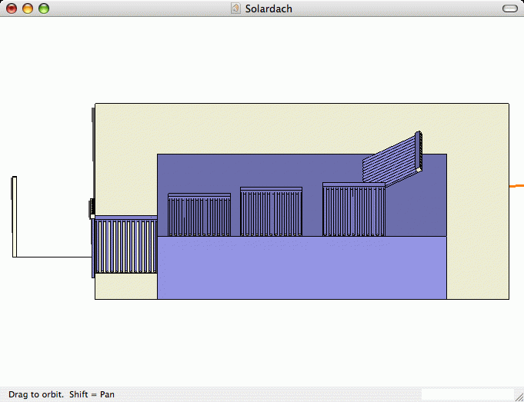
Task: Click the 'Drag to orbit' status bar hint
Action: (x=62, y=394)
